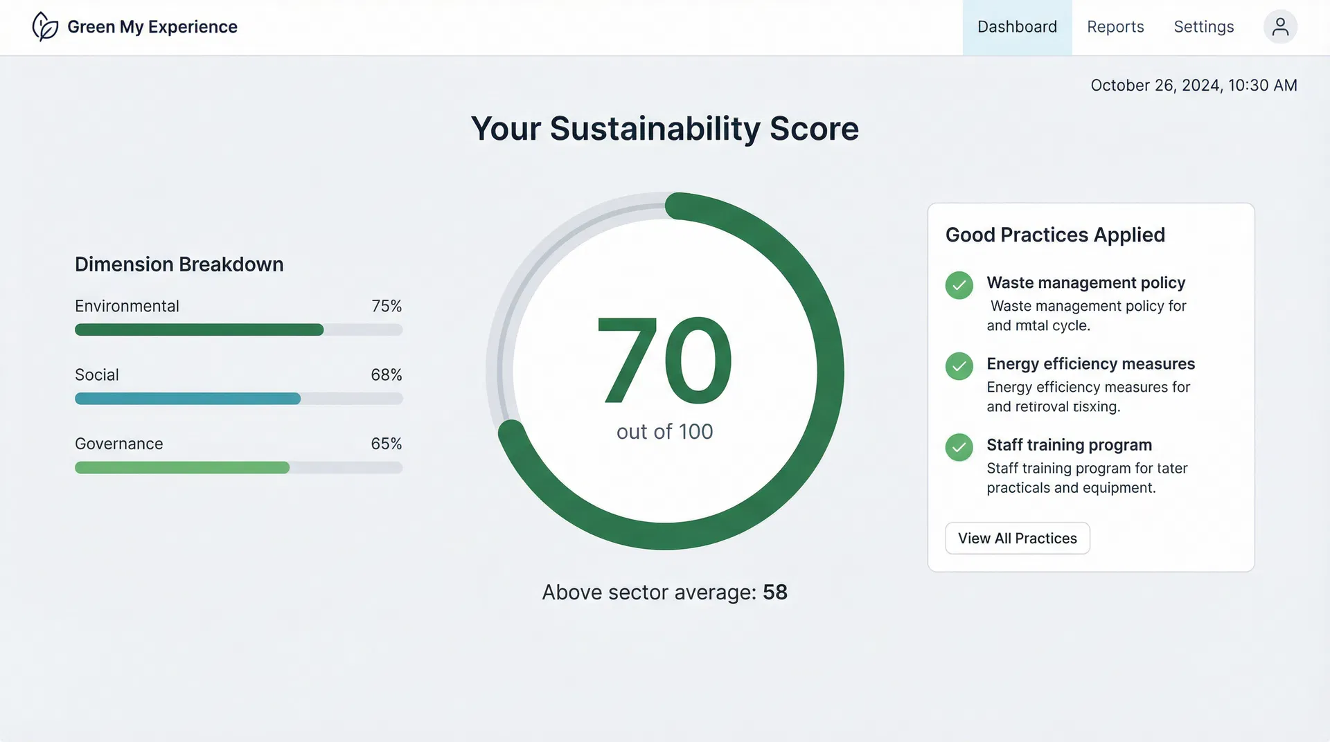Click the Governance progress bar
Screen dimensions: 1330x742
tap(238, 468)
